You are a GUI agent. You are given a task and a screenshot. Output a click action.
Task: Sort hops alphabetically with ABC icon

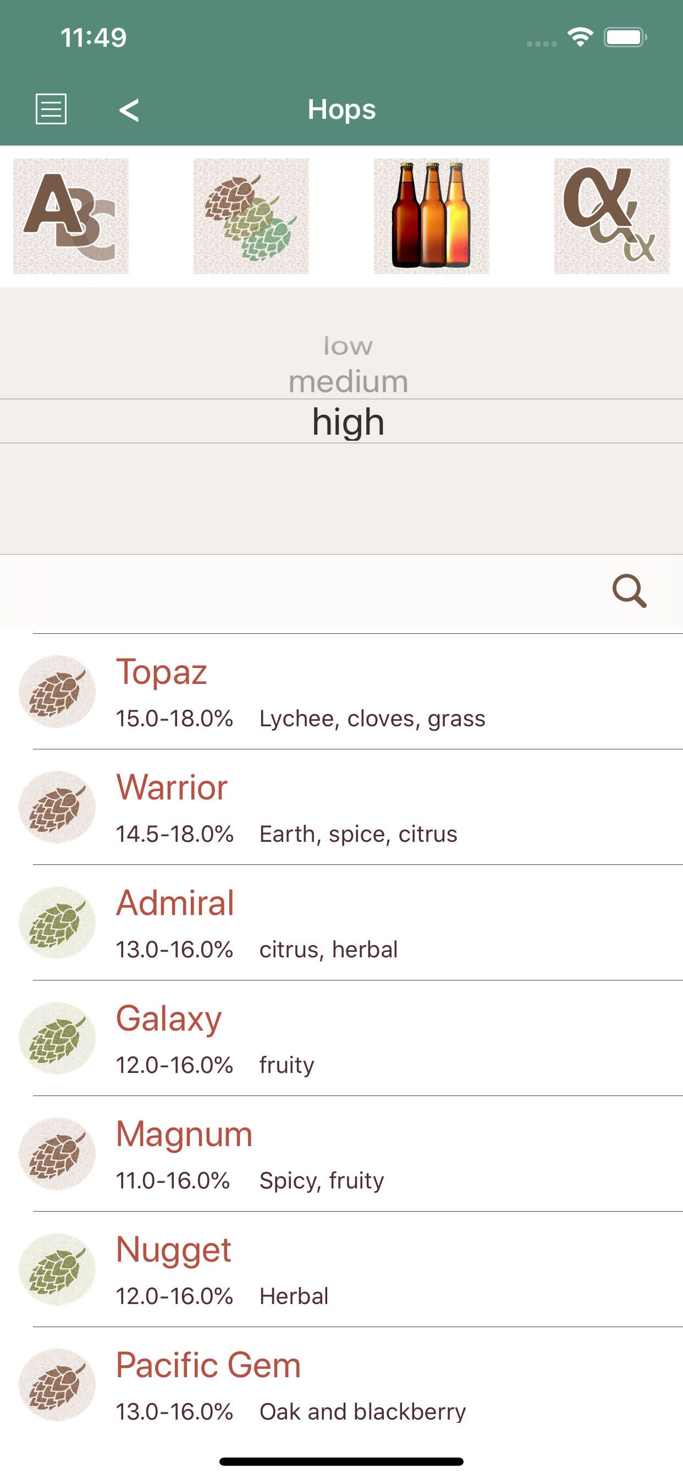tap(70, 216)
